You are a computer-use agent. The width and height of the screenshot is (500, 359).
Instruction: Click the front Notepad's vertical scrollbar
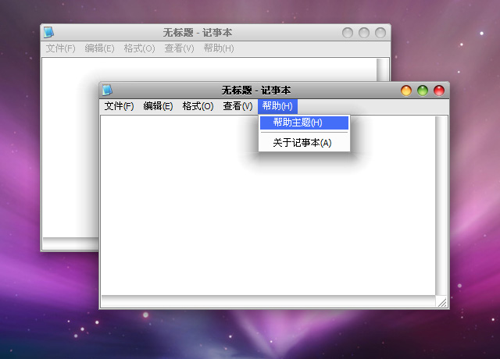441,205
